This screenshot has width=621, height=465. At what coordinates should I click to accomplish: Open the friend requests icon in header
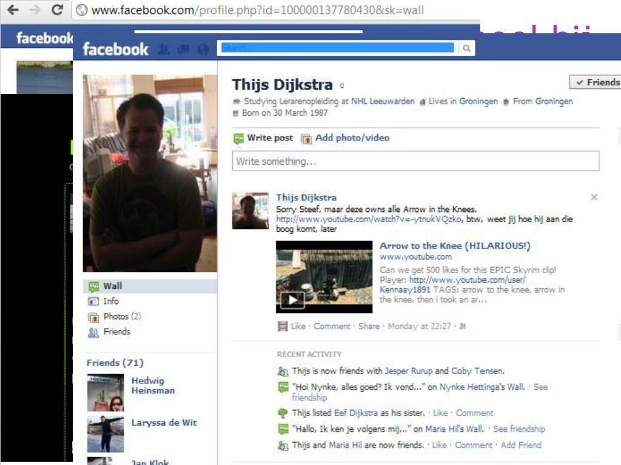[x=164, y=49]
